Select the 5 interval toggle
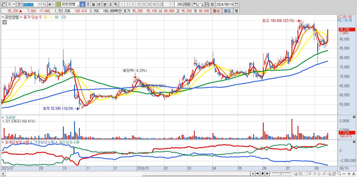 133,4
